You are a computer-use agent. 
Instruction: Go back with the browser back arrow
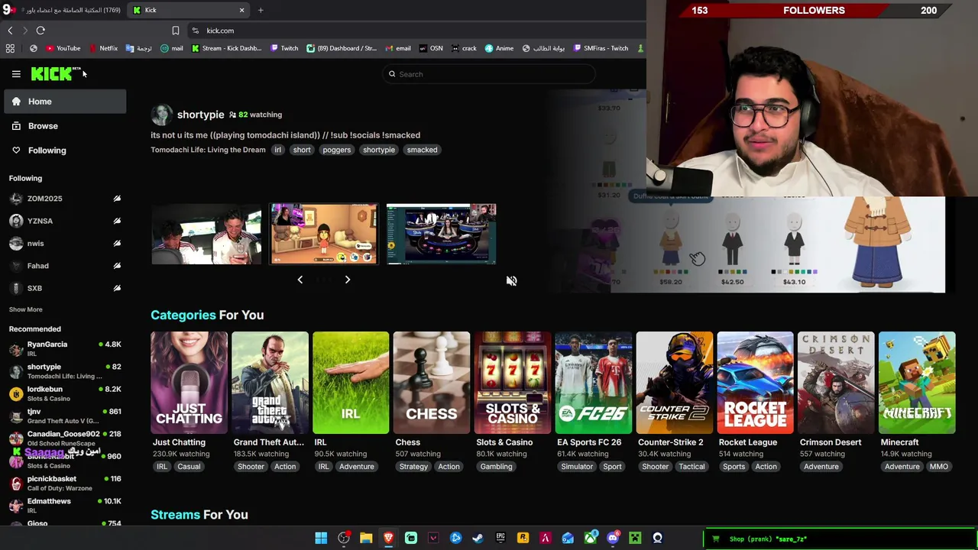coord(10,31)
